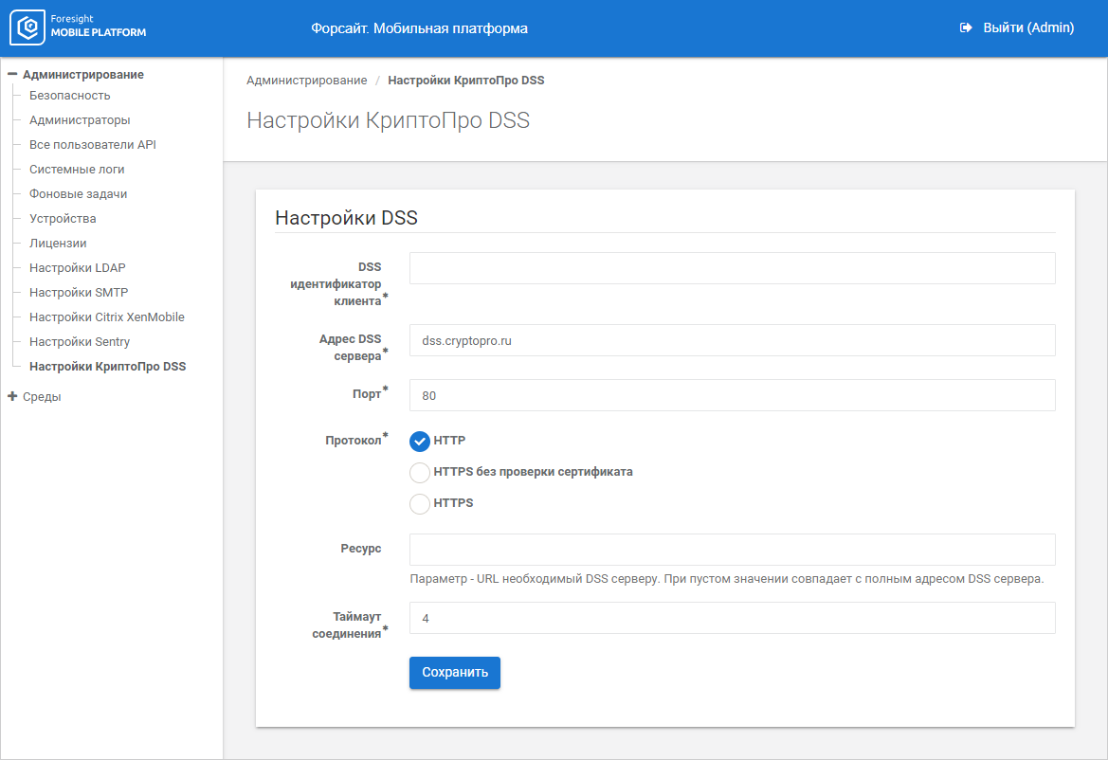Expand the Среды tree section
This screenshot has height=760, width=1108.
point(13,397)
